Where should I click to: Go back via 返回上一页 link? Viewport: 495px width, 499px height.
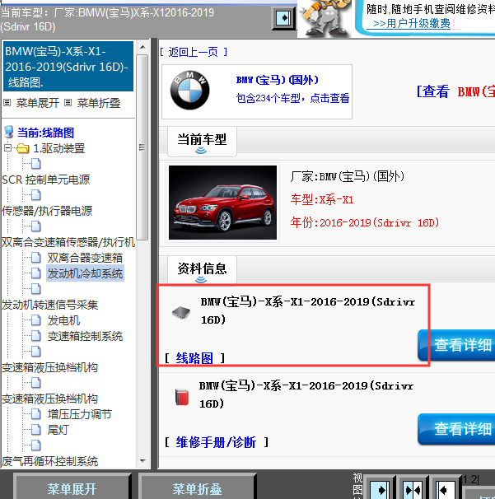pyautogui.click(x=194, y=52)
